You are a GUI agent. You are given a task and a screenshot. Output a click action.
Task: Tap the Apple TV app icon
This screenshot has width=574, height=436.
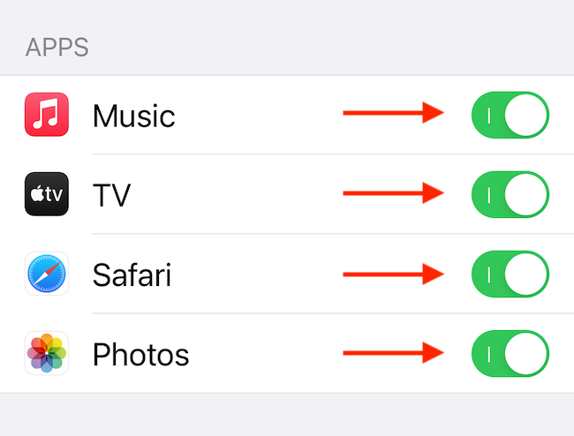point(47,194)
